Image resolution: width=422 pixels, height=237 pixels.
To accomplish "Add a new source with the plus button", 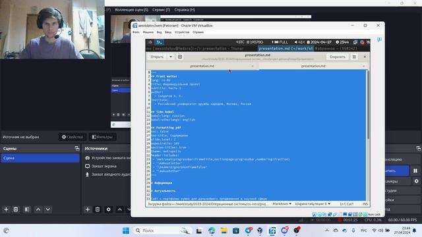I will point(88,209).
